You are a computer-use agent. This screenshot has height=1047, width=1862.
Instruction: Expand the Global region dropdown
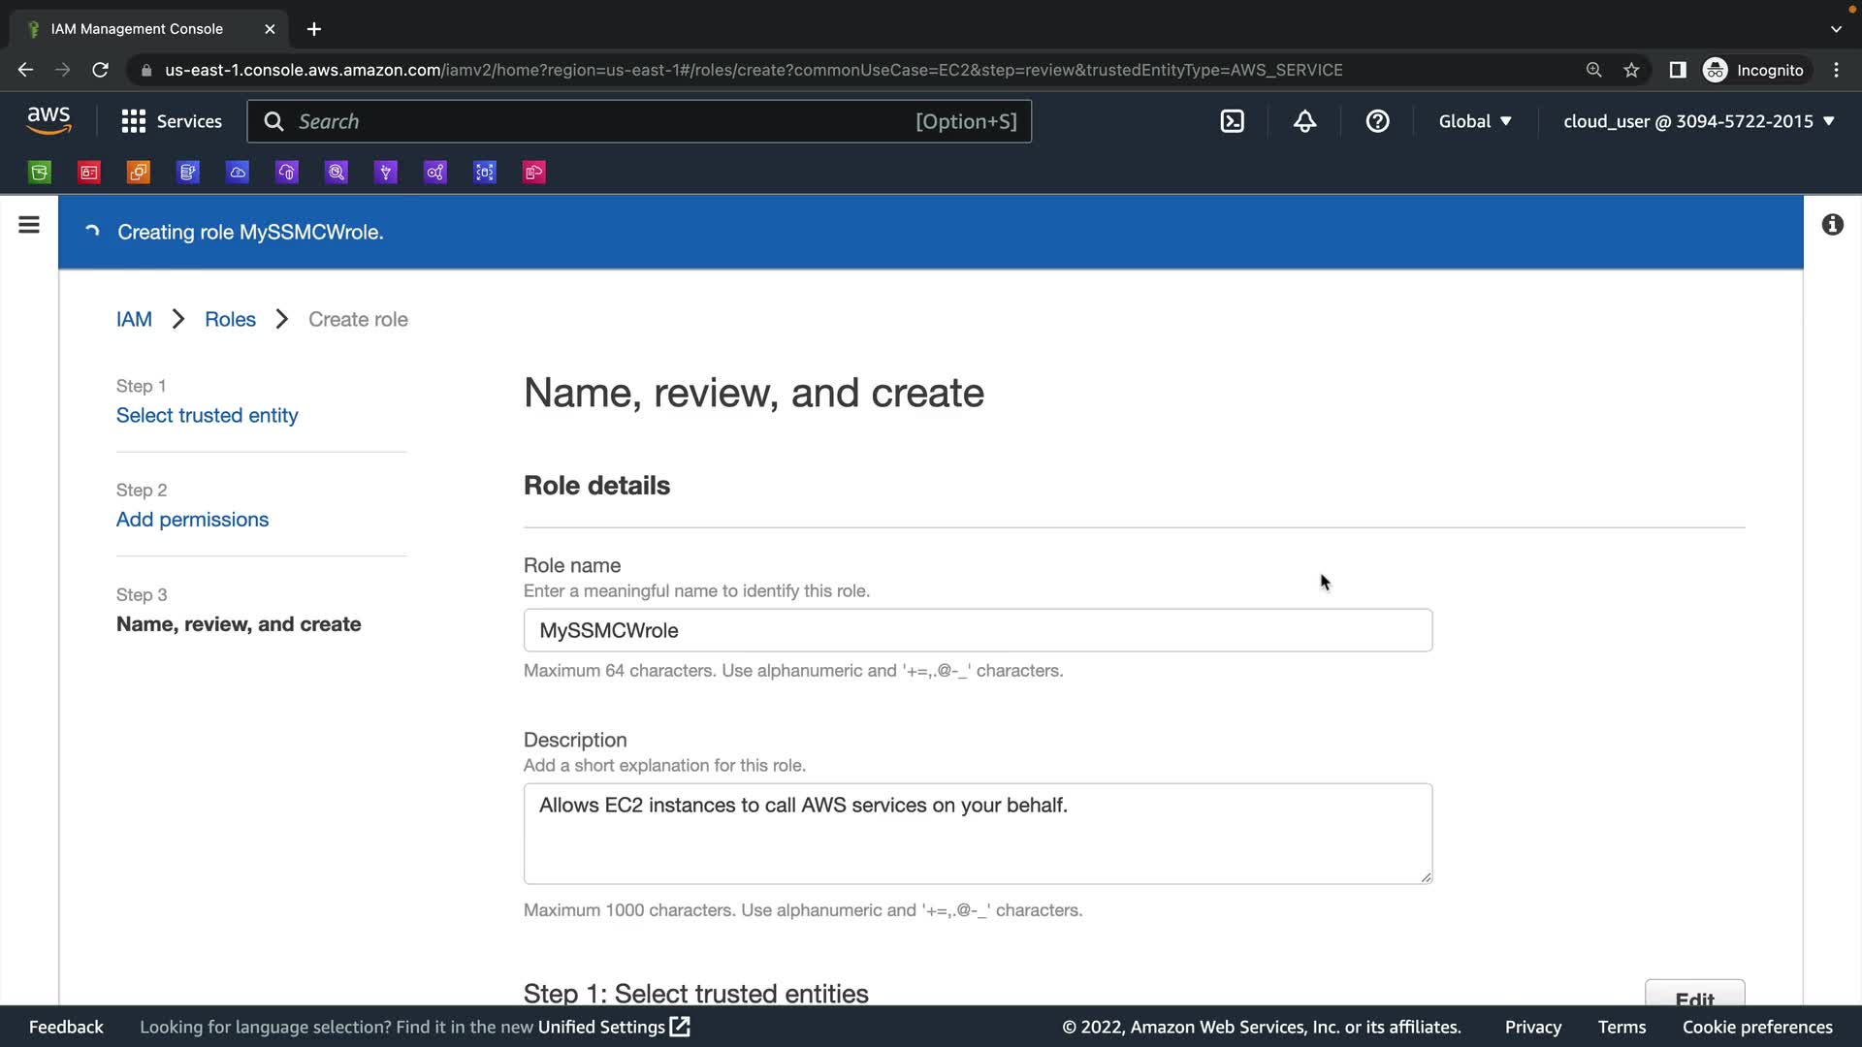click(1475, 121)
